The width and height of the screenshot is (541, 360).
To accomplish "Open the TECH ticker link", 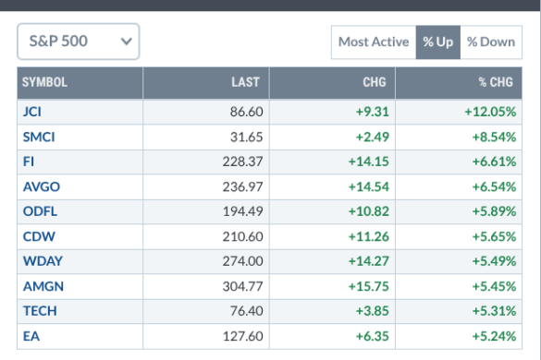I will (40, 311).
